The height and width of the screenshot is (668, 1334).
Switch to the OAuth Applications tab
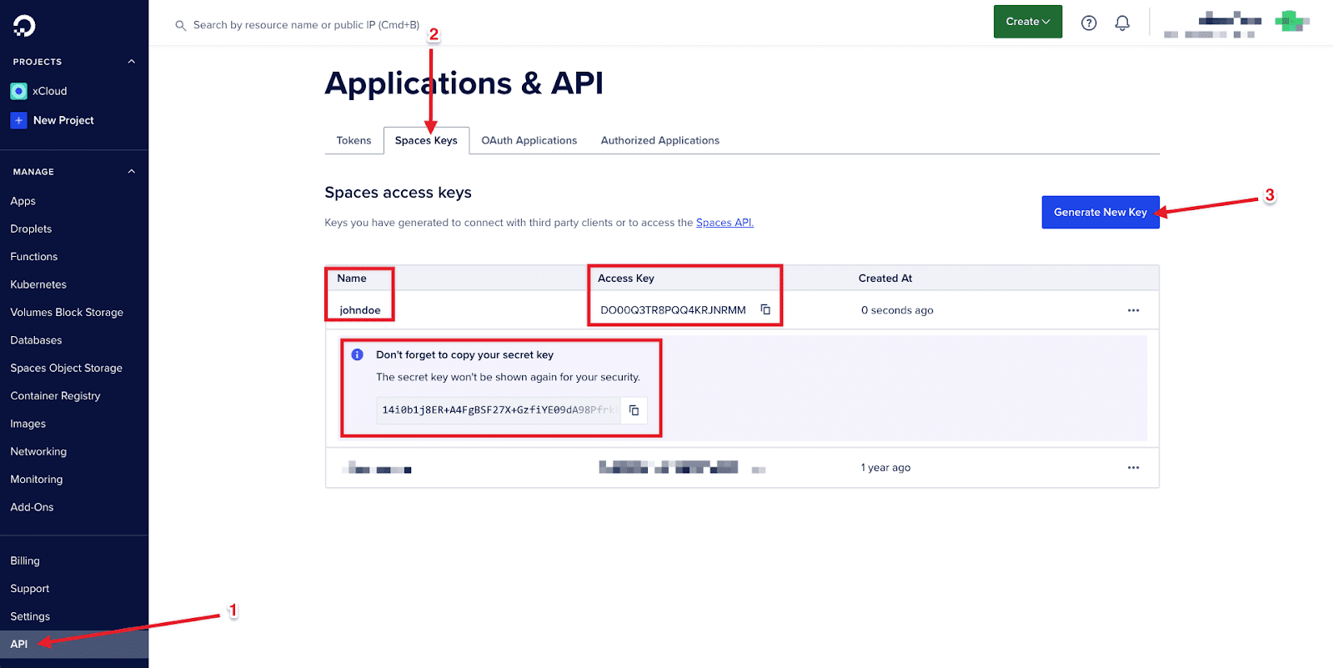(x=529, y=140)
